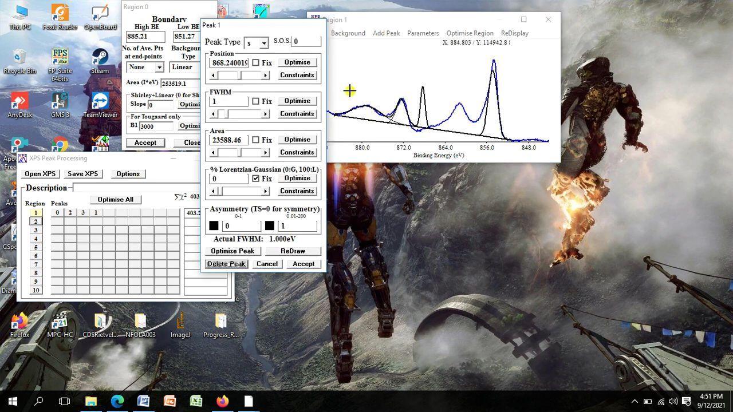Click Accept in the Peak 1 dialog
Screen dimensions: 733x412
pos(304,264)
